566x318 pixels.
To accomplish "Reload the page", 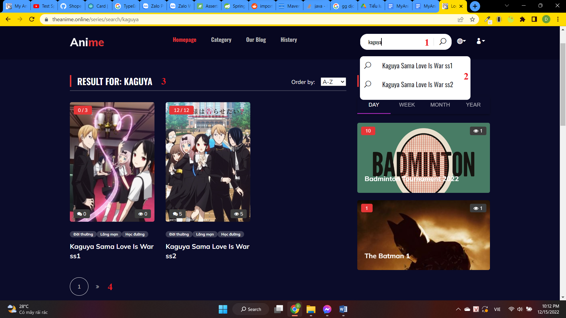I will 32,19.
